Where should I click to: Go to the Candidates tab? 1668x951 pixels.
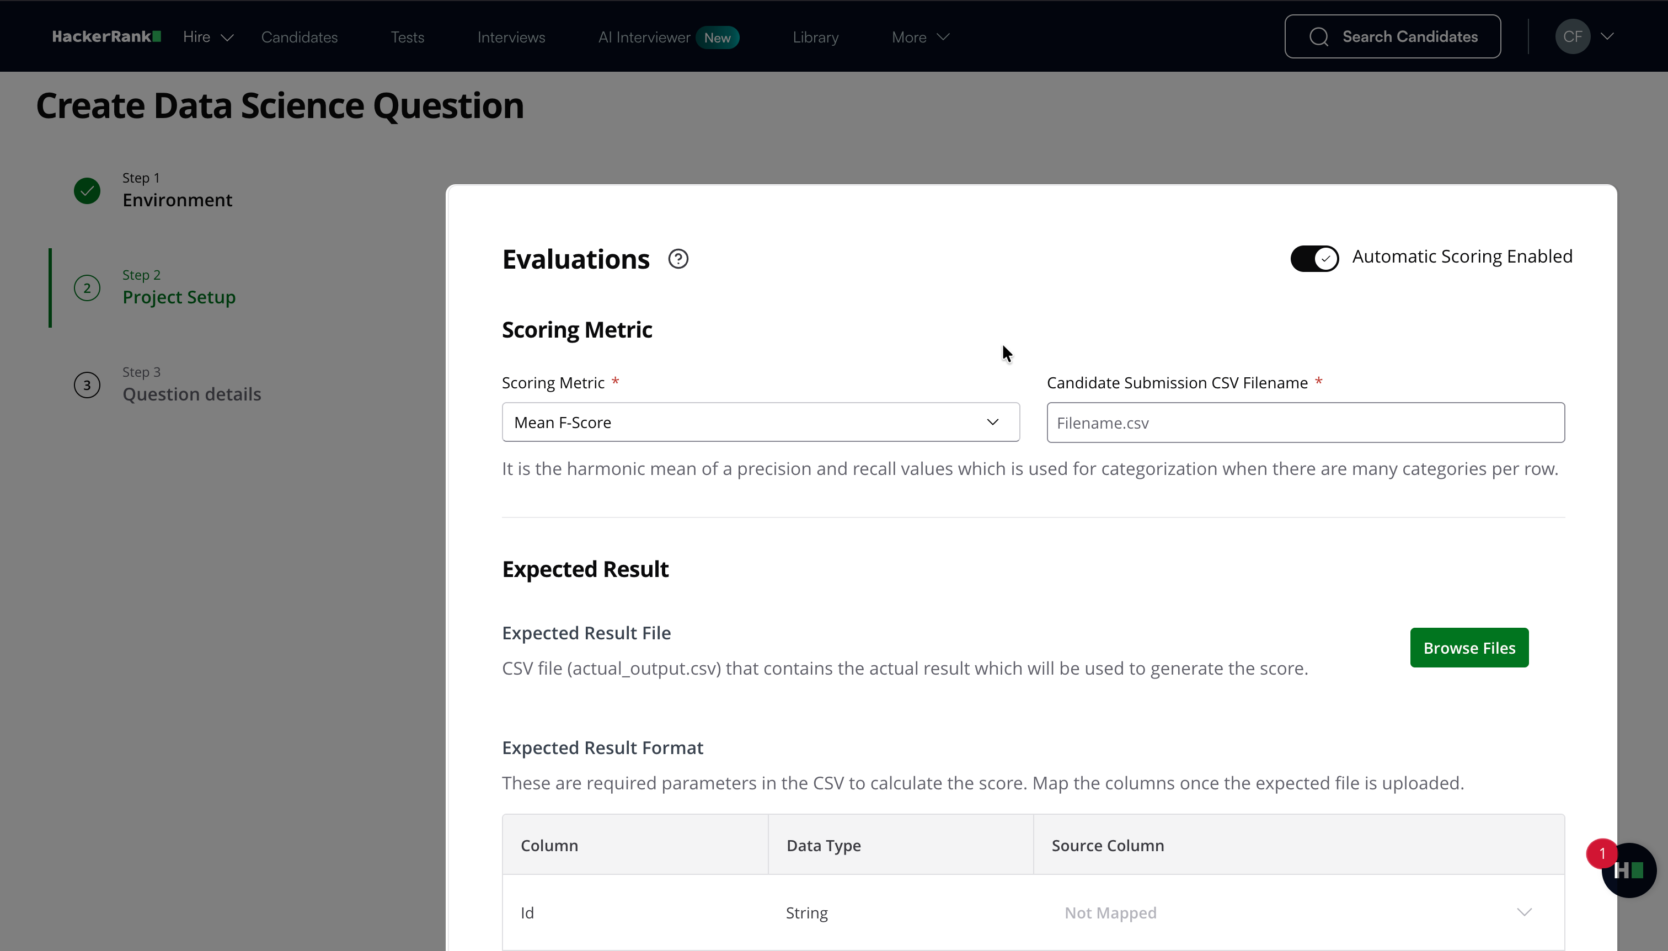tap(299, 37)
